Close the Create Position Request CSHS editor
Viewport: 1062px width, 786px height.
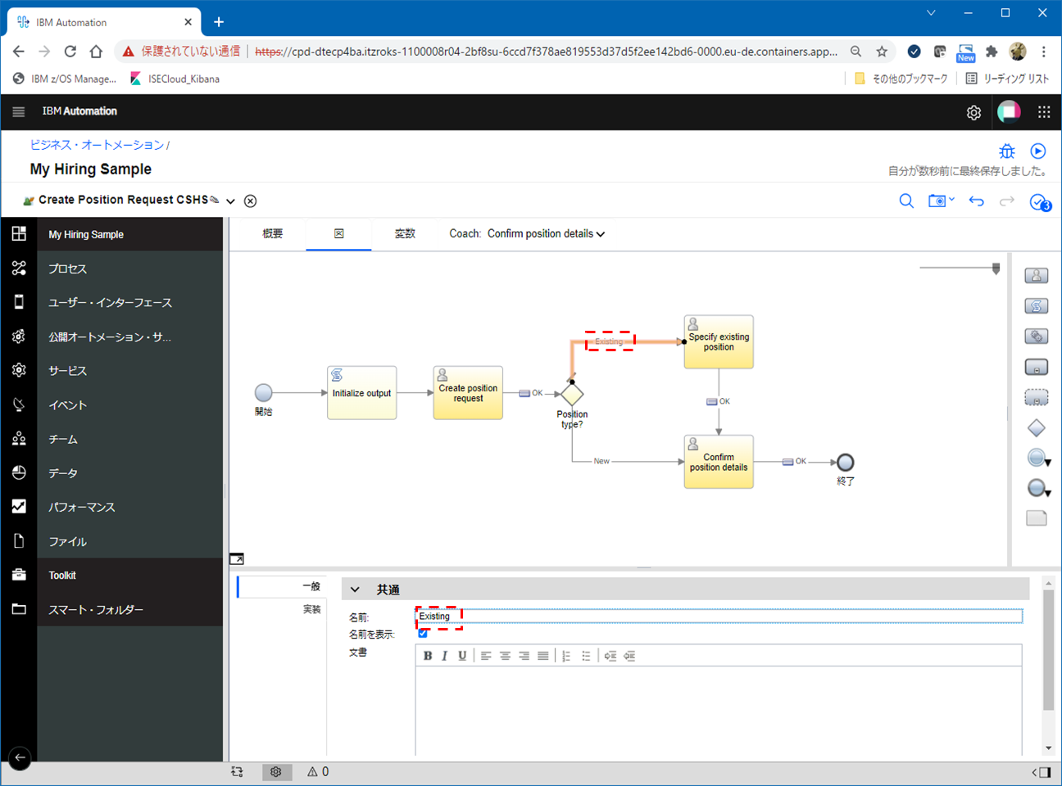tap(251, 201)
